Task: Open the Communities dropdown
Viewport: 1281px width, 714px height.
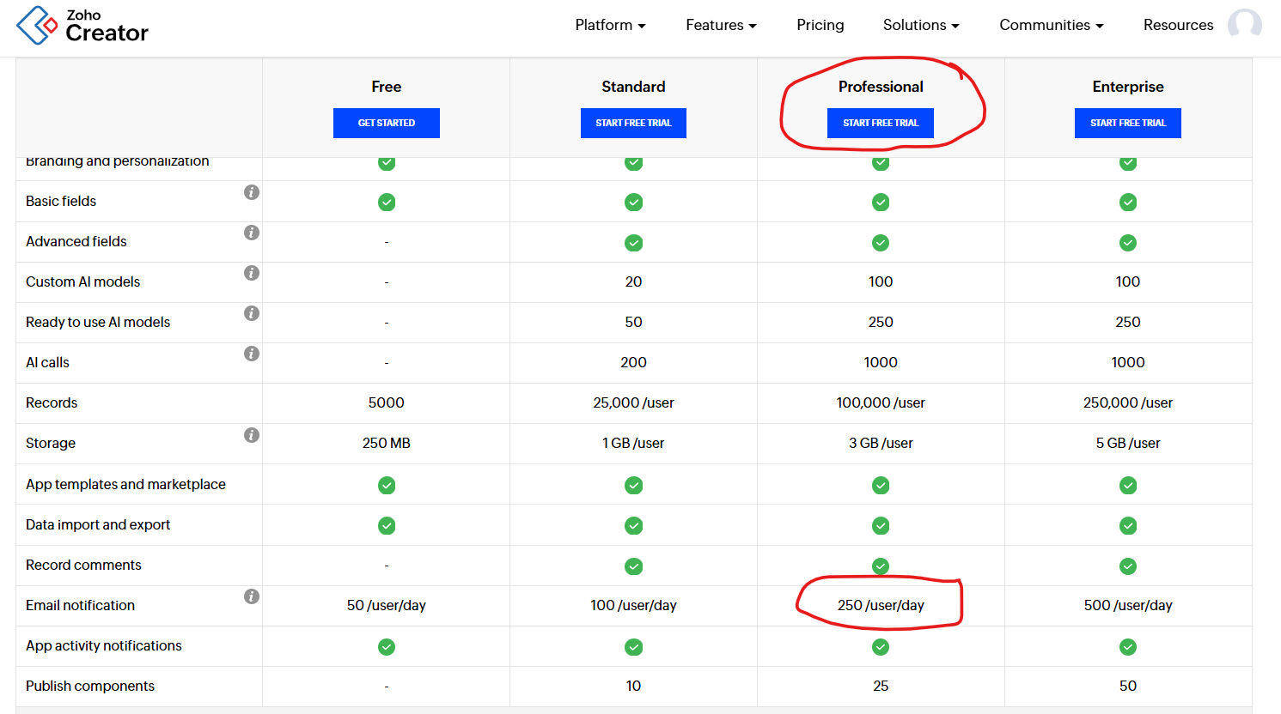Action: pos(1051,26)
